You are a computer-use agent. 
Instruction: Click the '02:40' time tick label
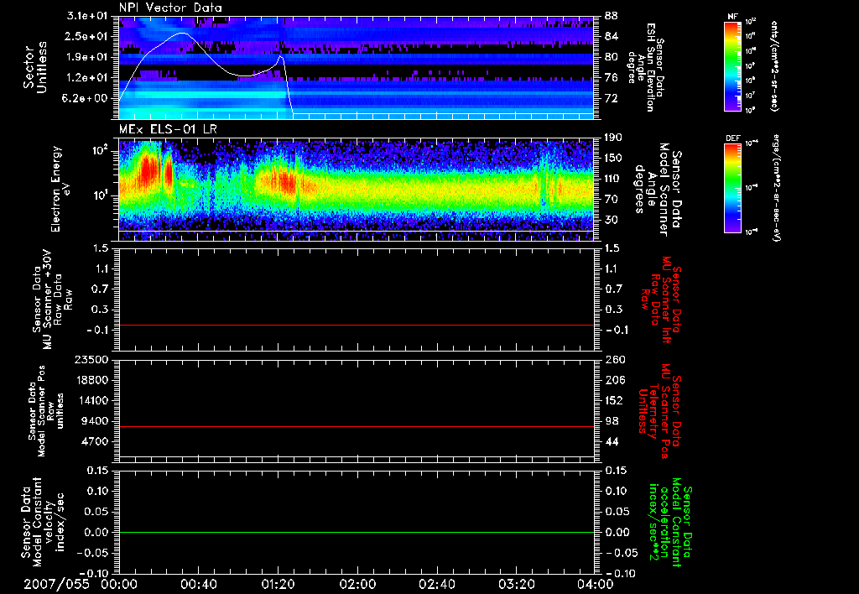[436, 584]
